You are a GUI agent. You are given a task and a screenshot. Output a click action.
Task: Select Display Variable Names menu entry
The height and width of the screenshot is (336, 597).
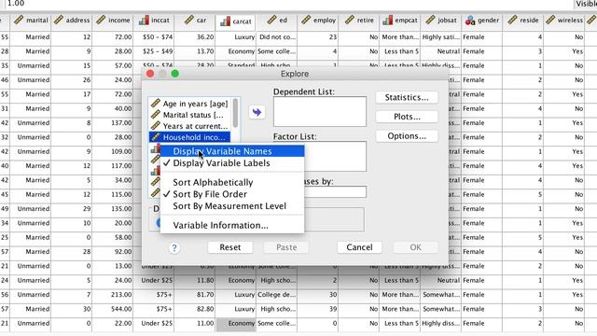coord(232,151)
